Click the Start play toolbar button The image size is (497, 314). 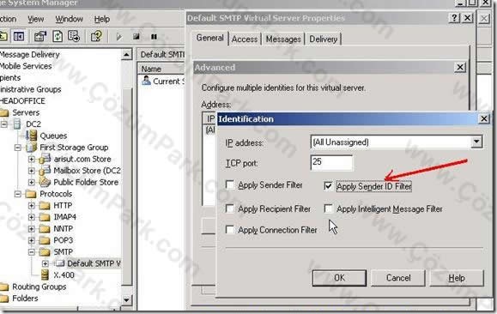[x=119, y=37]
